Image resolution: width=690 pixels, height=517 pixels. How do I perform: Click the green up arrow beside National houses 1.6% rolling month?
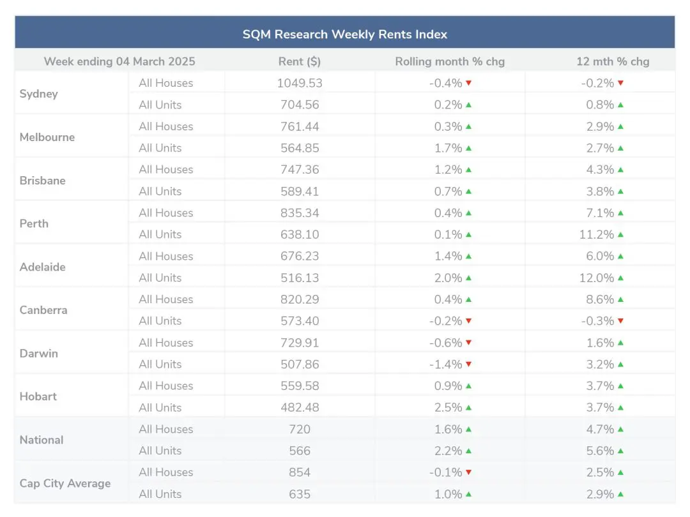[x=469, y=429]
